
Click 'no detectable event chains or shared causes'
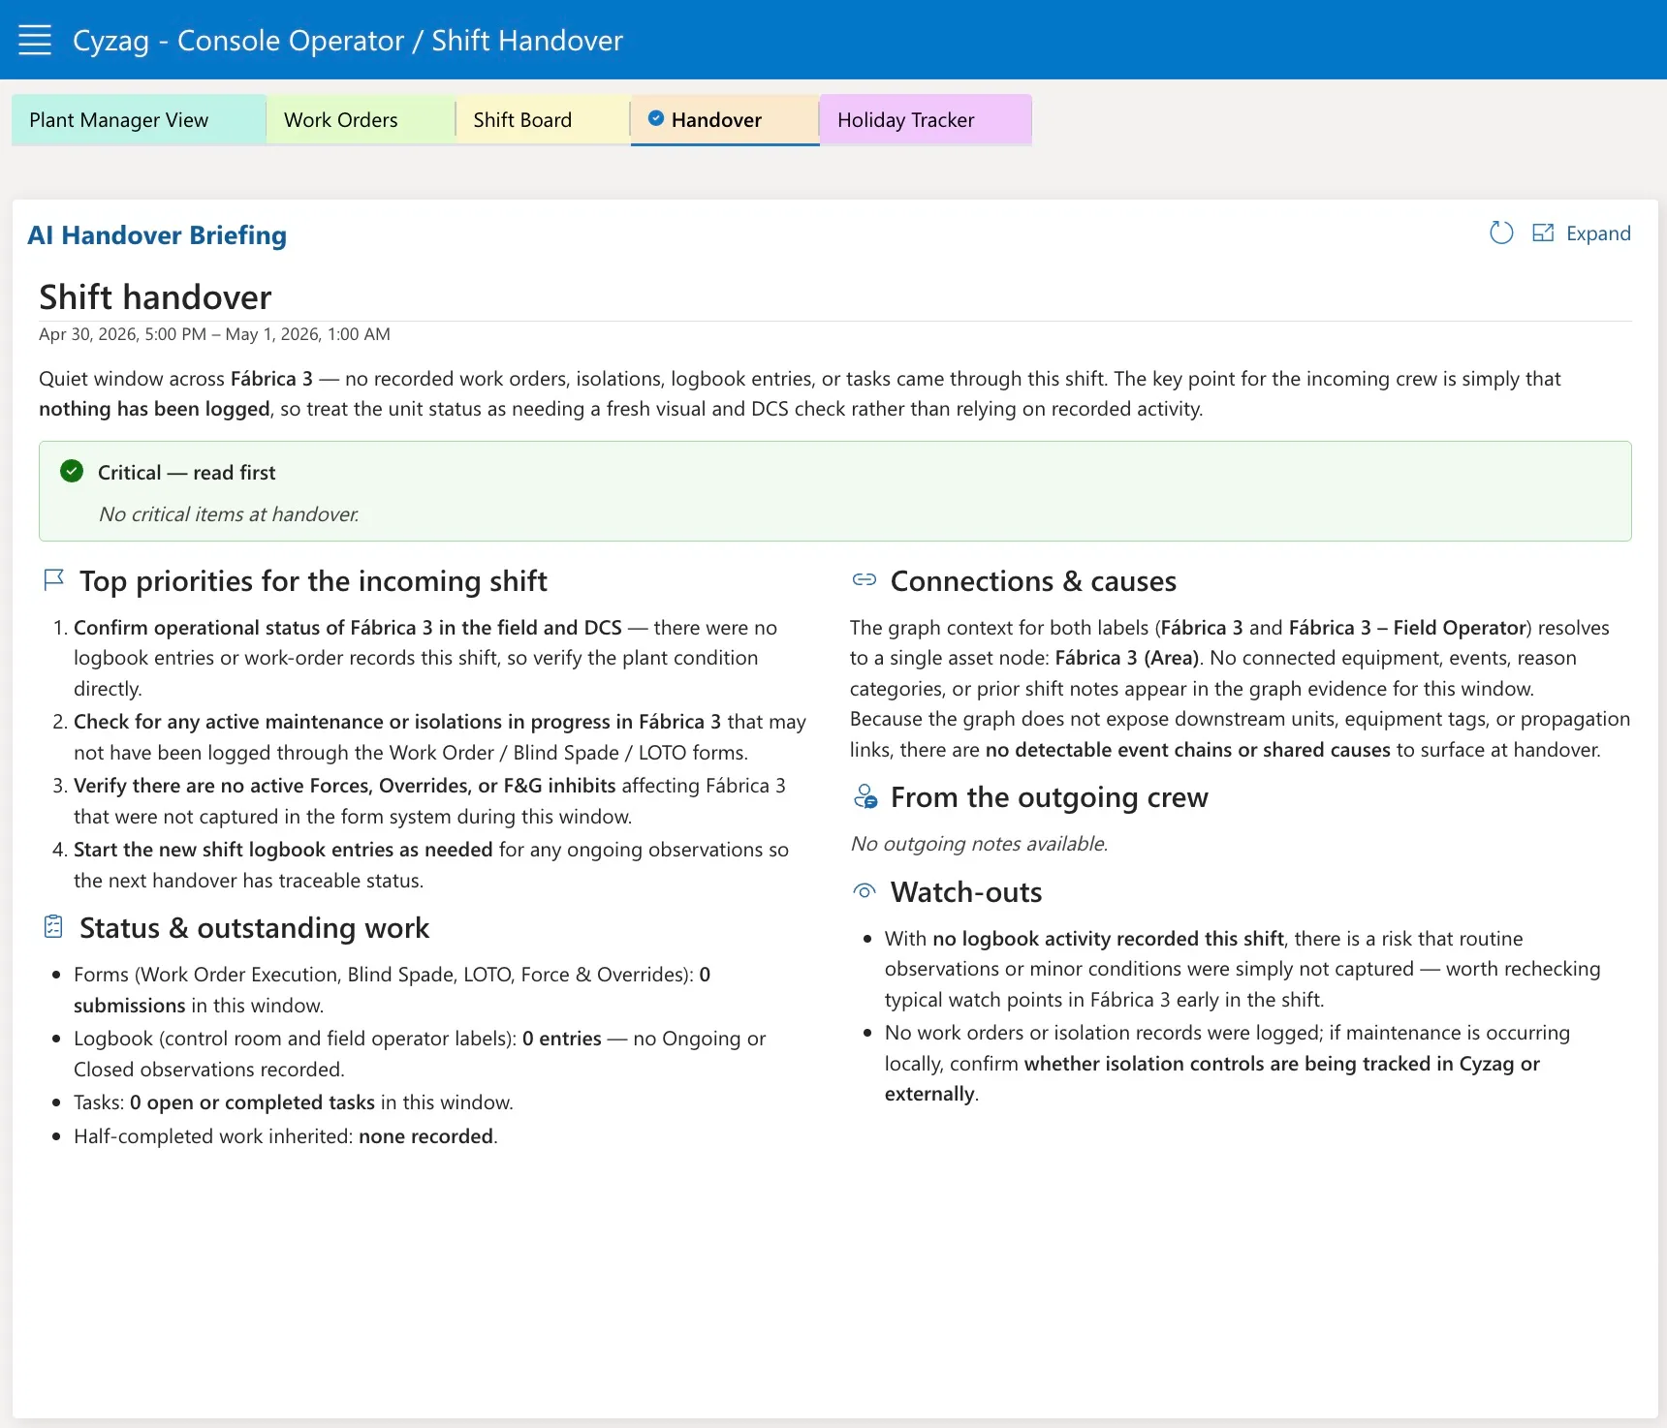click(1187, 750)
